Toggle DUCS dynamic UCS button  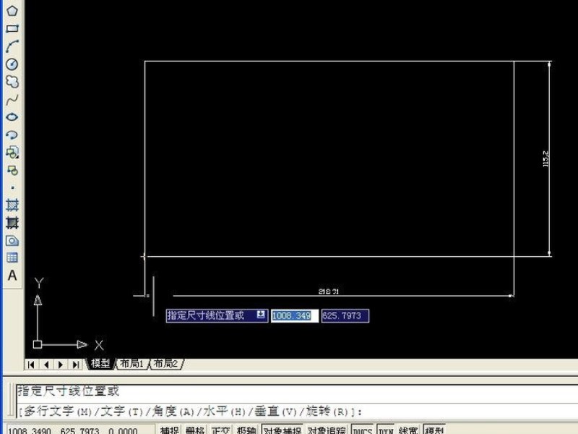click(x=363, y=430)
